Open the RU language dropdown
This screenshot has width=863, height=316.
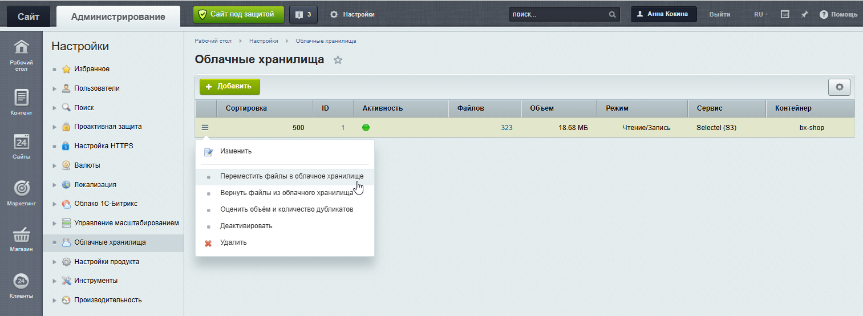pos(760,14)
